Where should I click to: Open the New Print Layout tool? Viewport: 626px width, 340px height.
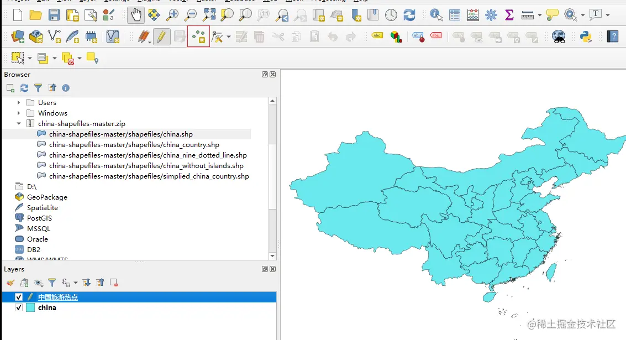73,15
